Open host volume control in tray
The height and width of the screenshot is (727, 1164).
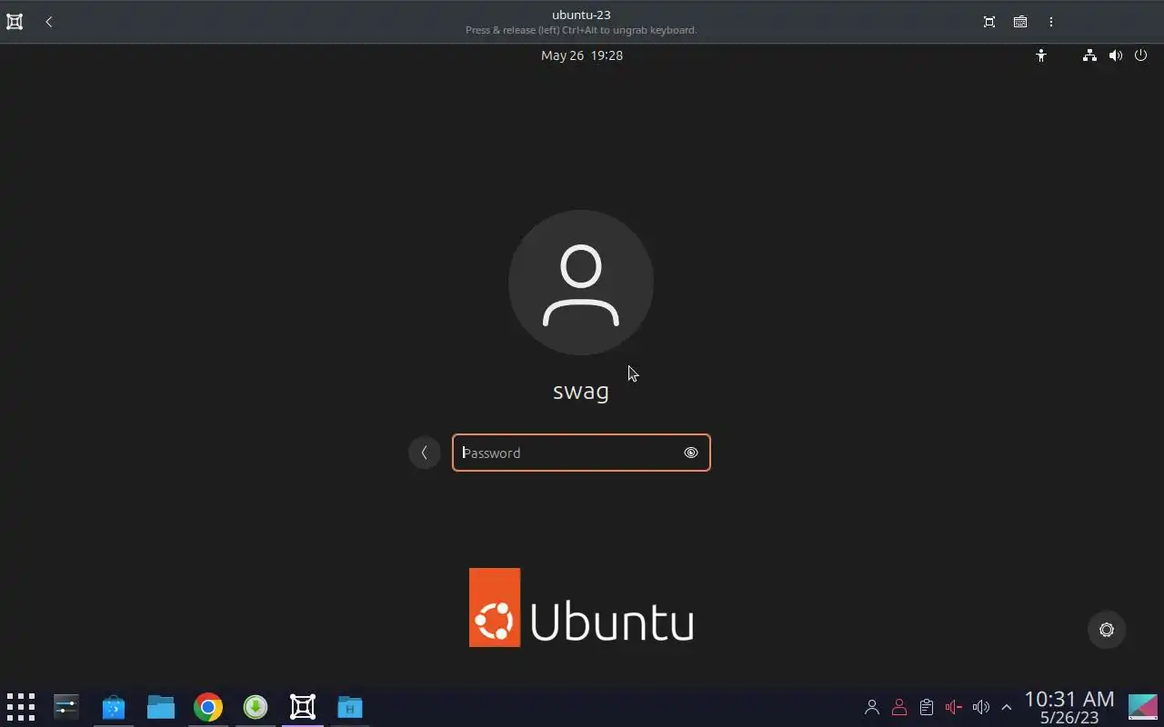(x=980, y=707)
